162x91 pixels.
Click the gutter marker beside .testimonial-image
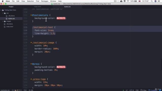coord(31,42)
